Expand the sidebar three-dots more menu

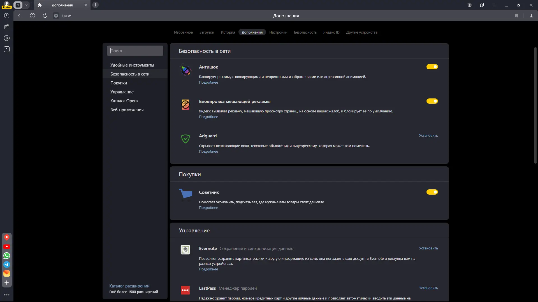point(7,295)
